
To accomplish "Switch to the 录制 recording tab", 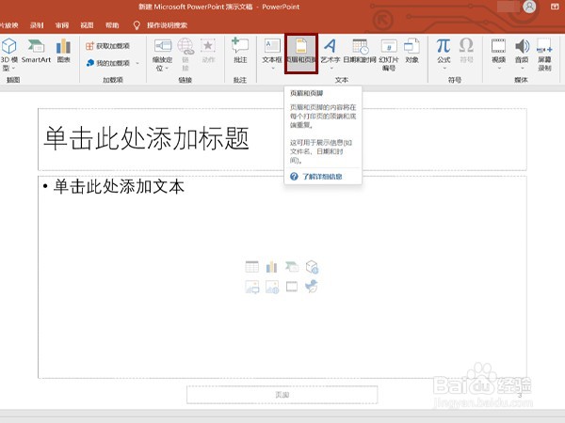I will [x=37, y=25].
